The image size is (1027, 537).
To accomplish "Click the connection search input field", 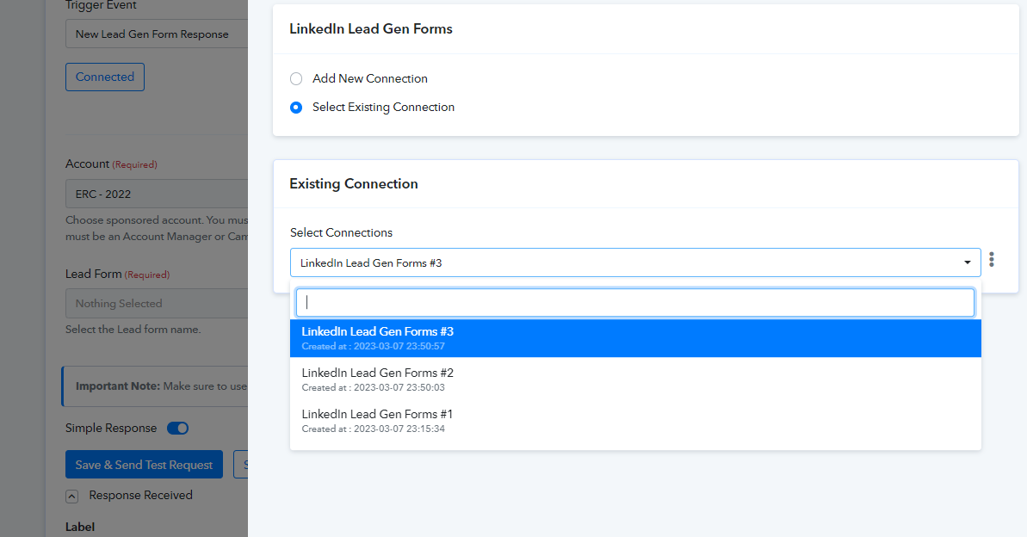I will click(x=634, y=303).
